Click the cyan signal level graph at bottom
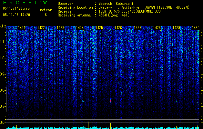Screen dimensions: 203x129 103,128
